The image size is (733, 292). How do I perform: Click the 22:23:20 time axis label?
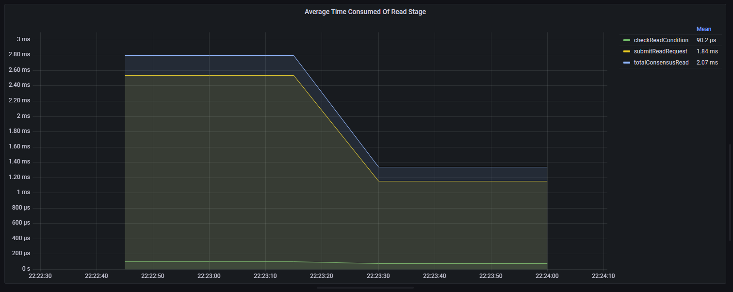click(322, 276)
